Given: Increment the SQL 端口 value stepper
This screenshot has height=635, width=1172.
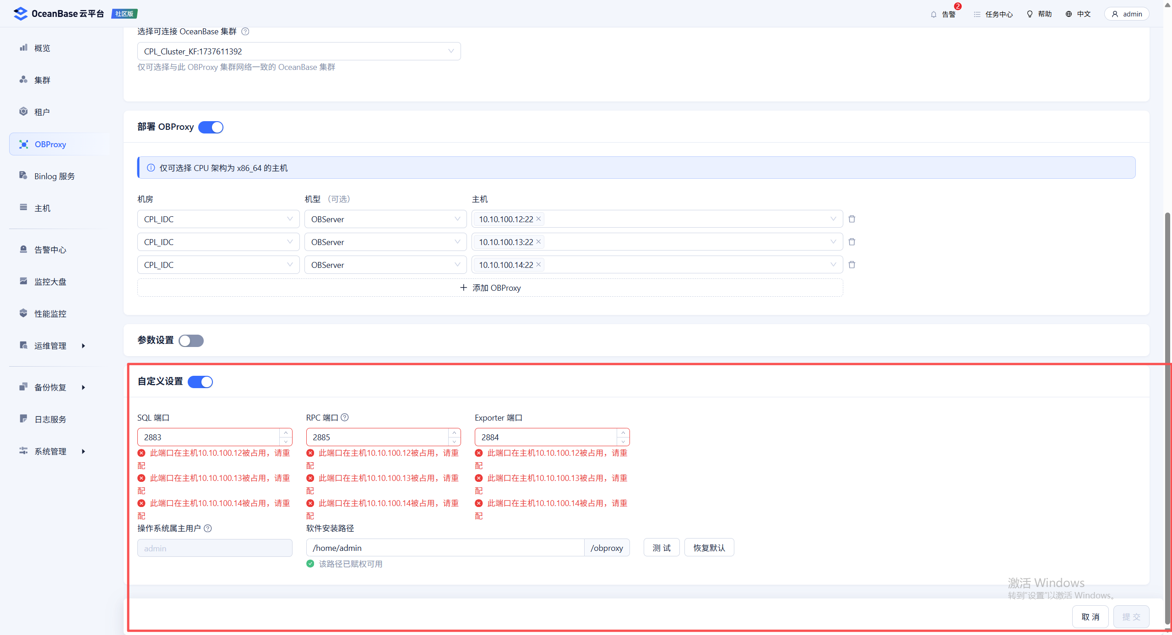Looking at the screenshot, I should pyautogui.click(x=286, y=433).
